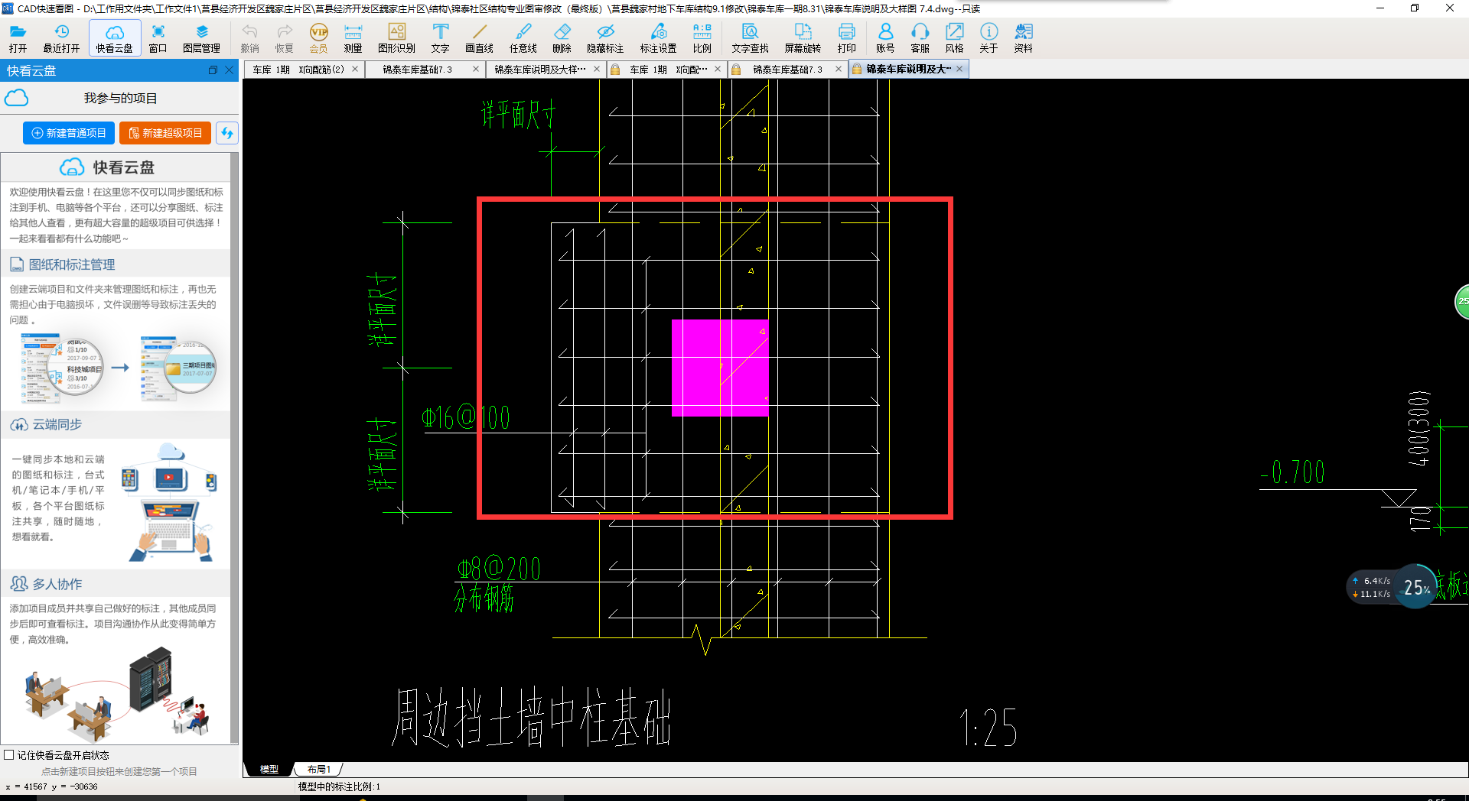Open the 窗口 window tool
The height and width of the screenshot is (801, 1469).
point(158,37)
